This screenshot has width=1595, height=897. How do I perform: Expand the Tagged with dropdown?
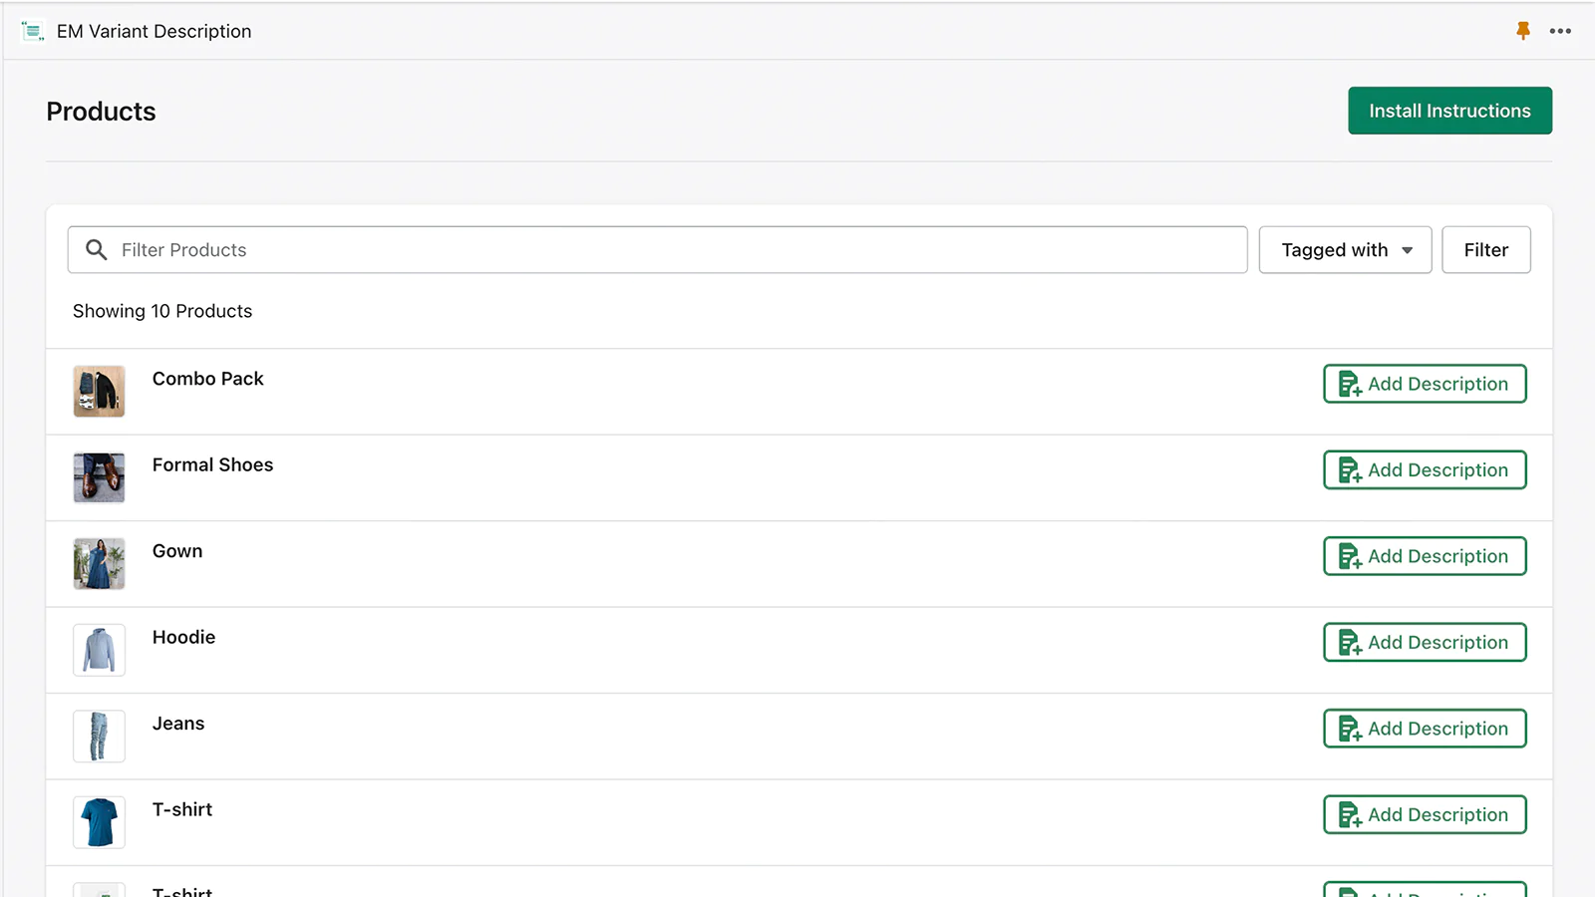pyautogui.click(x=1345, y=250)
